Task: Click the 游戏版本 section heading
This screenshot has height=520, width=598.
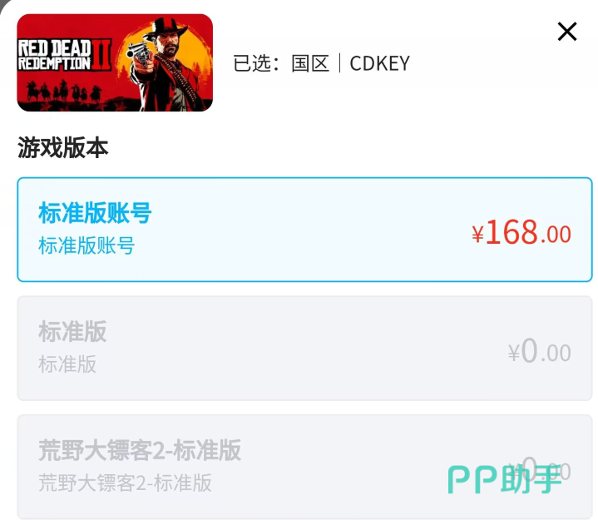Action: 63,147
